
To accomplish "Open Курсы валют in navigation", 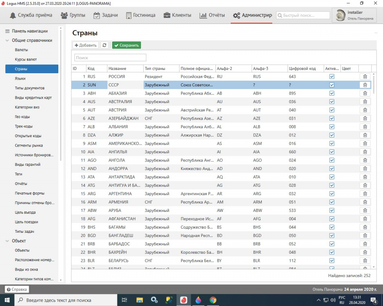I will 26,59.
